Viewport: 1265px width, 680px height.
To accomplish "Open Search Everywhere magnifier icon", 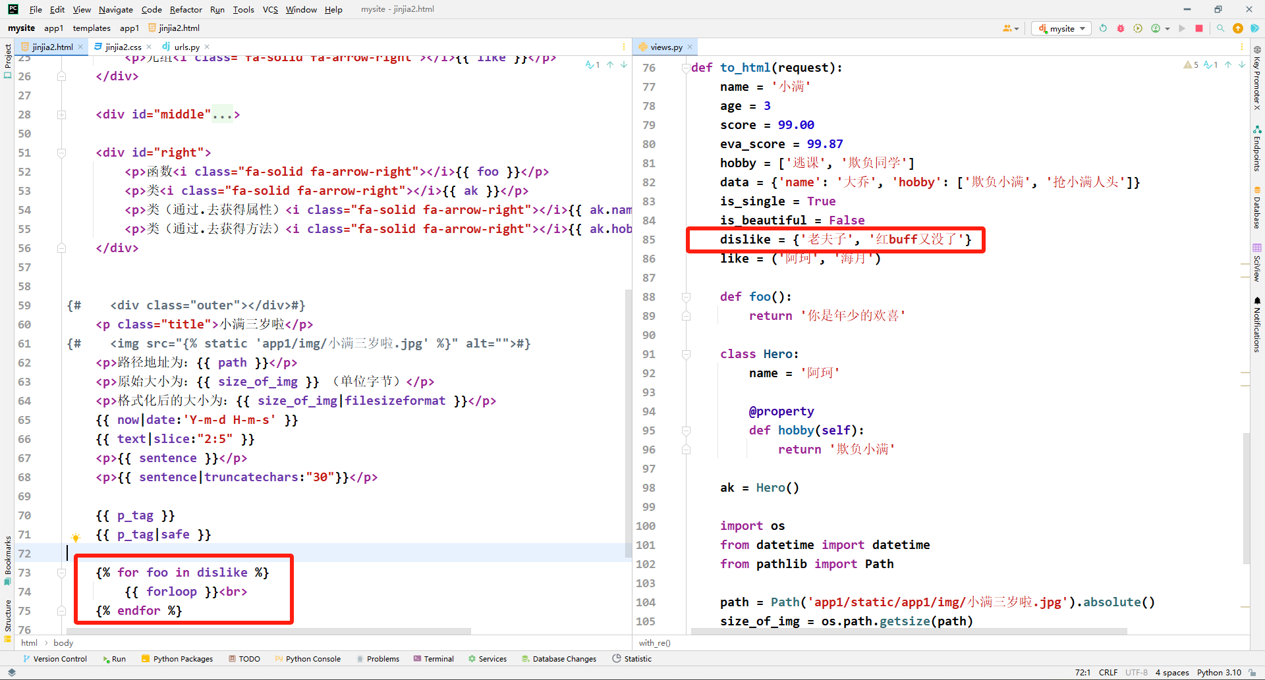I will click(x=1220, y=28).
